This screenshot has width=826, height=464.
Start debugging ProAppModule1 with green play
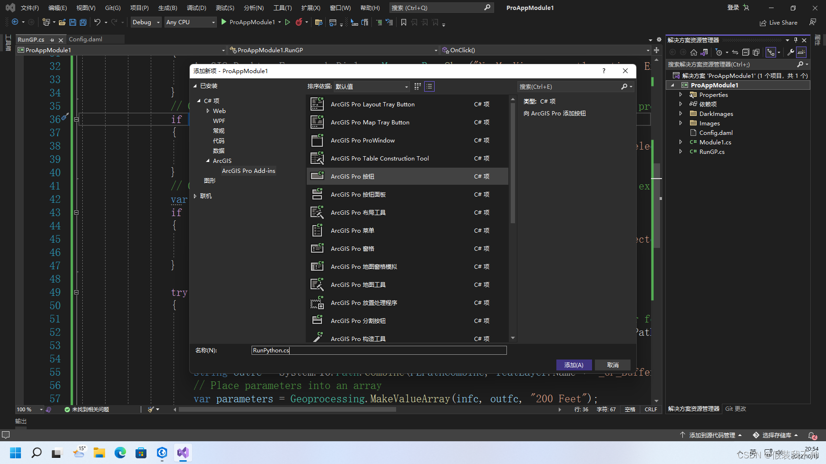[224, 22]
